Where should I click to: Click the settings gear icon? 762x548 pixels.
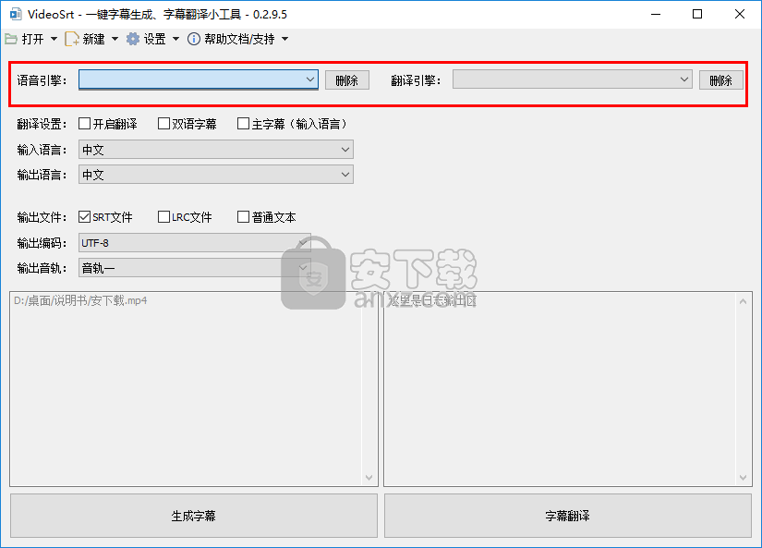point(133,39)
